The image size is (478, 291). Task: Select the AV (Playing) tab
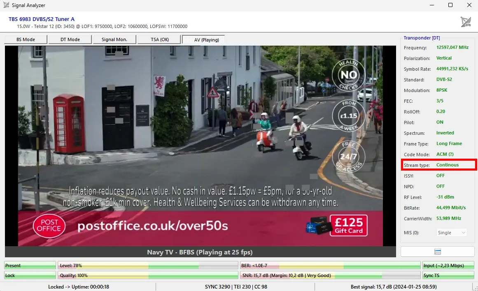pyautogui.click(x=203, y=40)
